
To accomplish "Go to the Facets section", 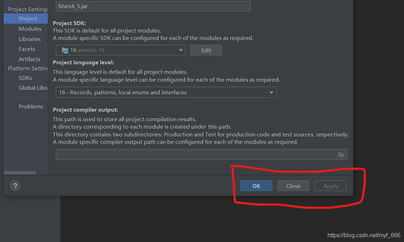I will (27, 49).
